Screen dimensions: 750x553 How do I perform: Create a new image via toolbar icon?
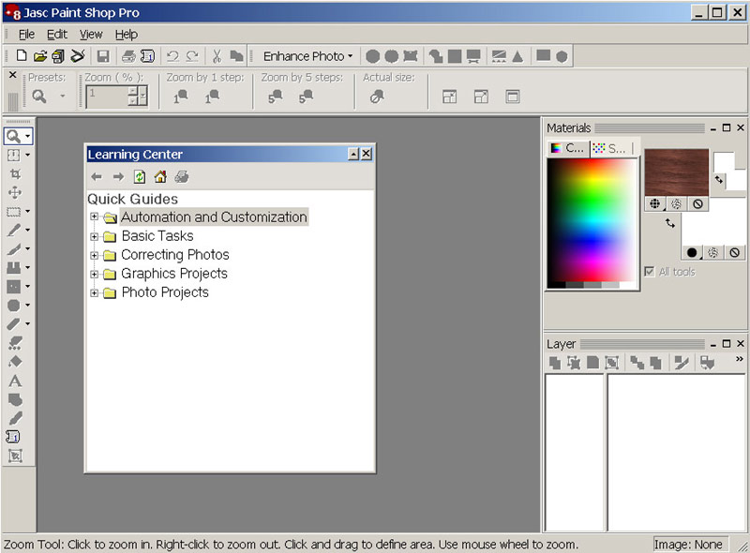(20, 54)
